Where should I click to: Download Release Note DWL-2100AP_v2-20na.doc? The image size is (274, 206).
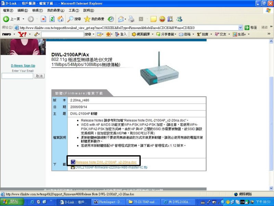pos(106,162)
